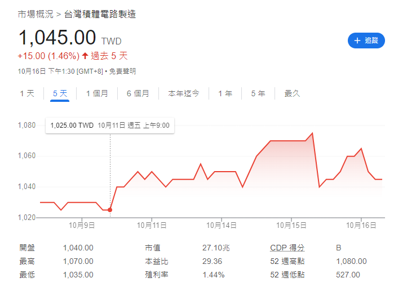This screenshot has height=287, width=407.
Task: Switch to the 6 個月 tab
Action: click(138, 93)
